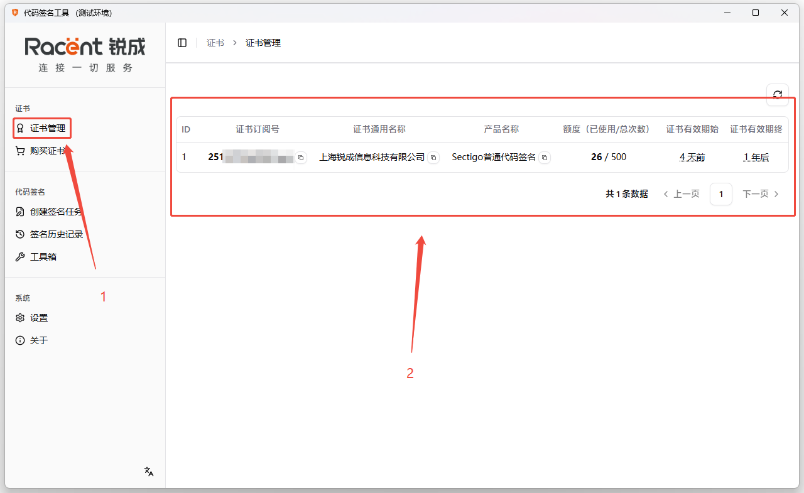Copy the Sectigo product name
804x493 pixels.
(544, 158)
